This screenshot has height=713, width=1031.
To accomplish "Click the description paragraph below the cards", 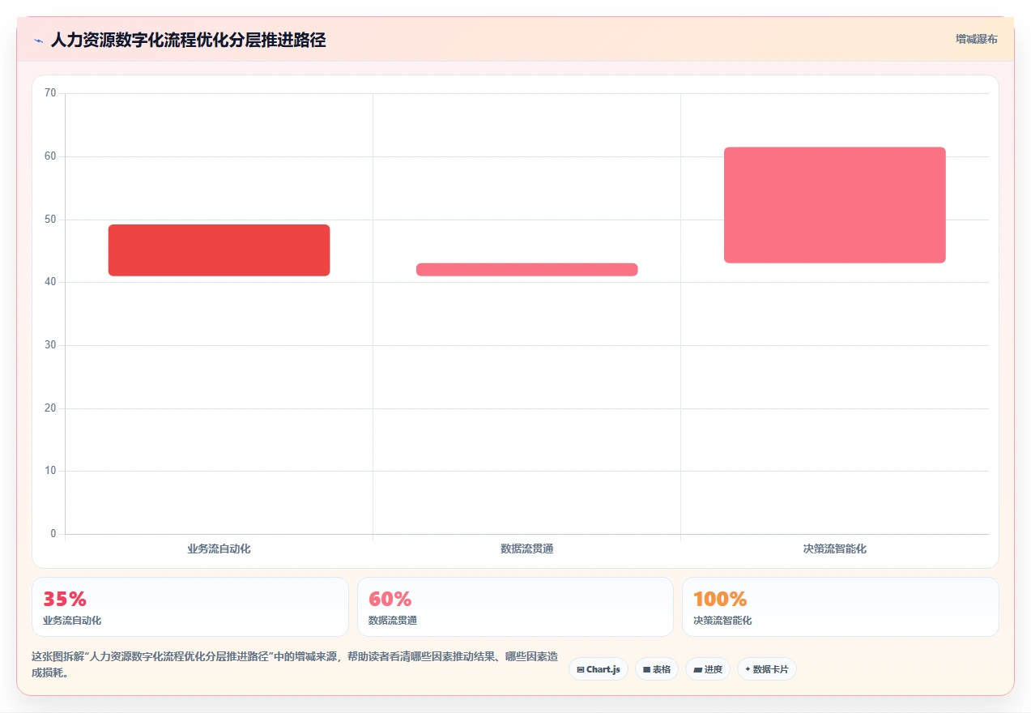I will click(x=295, y=664).
